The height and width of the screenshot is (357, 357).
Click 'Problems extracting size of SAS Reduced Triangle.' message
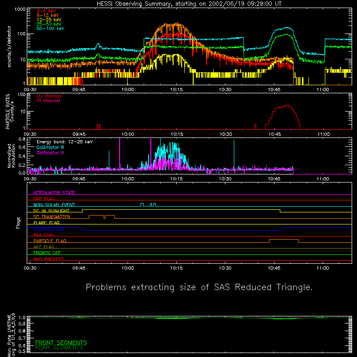tap(199, 287)
